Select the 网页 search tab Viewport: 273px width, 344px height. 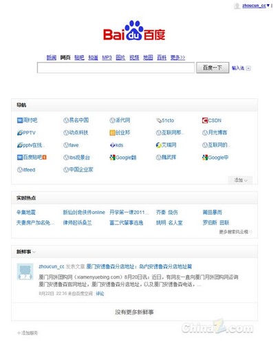click(65, 57)
